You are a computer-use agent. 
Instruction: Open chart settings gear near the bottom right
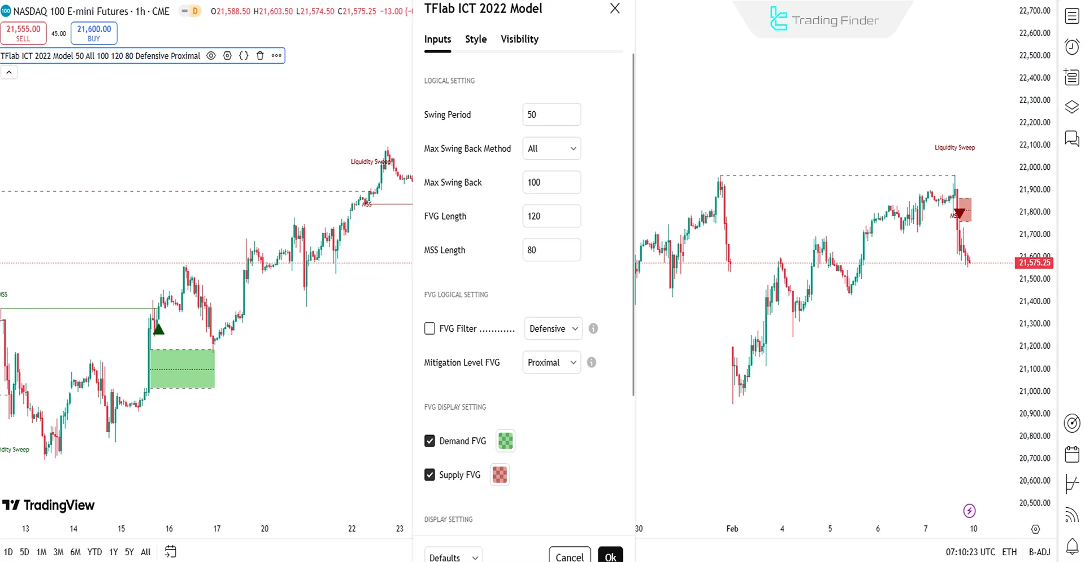[1036, 529]
